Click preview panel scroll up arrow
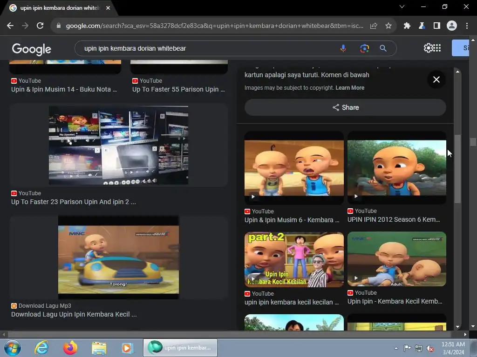This screenshot has width=477, height=357. (457, 72)
